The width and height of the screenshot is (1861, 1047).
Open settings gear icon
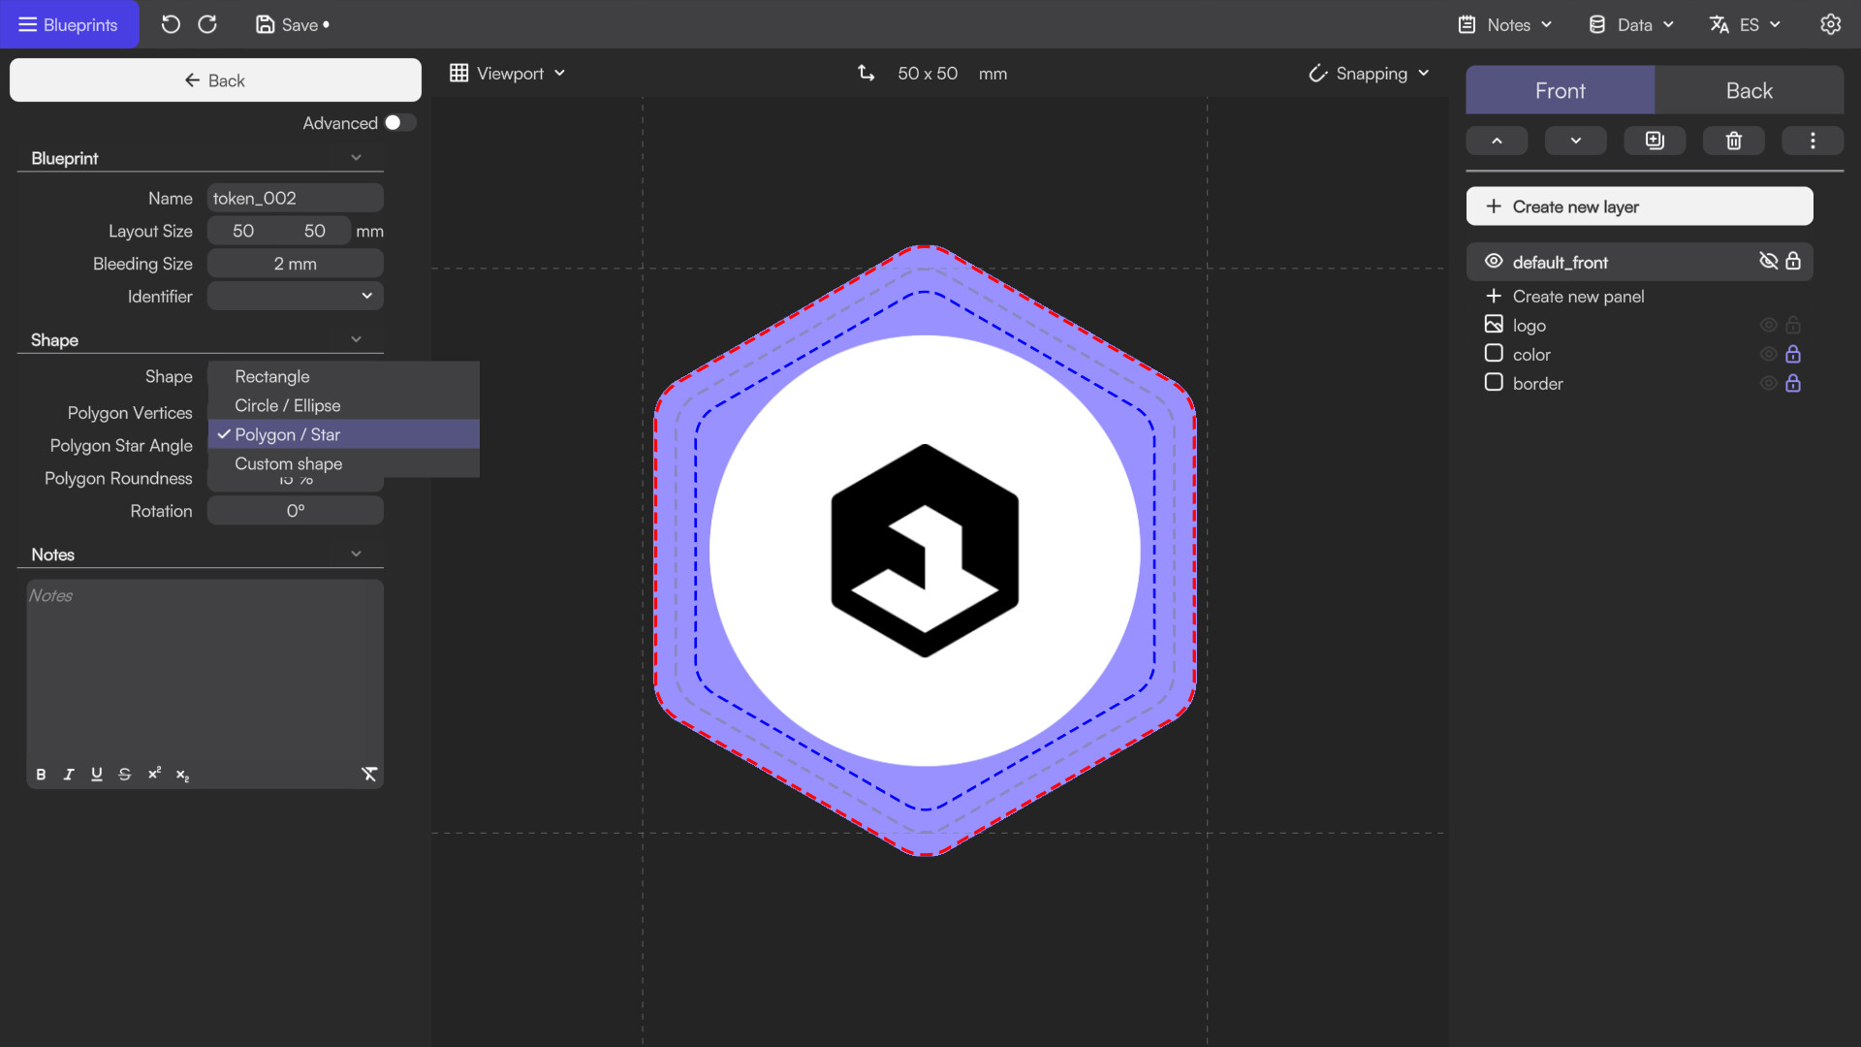(x=1830, y=24)
